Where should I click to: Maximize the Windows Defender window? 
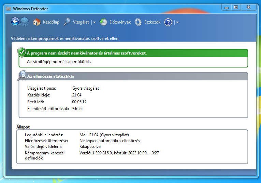click(236, 7)
